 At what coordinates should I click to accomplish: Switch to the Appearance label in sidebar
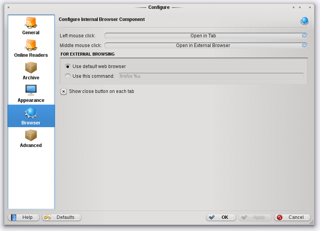click(x=31, y=100)
